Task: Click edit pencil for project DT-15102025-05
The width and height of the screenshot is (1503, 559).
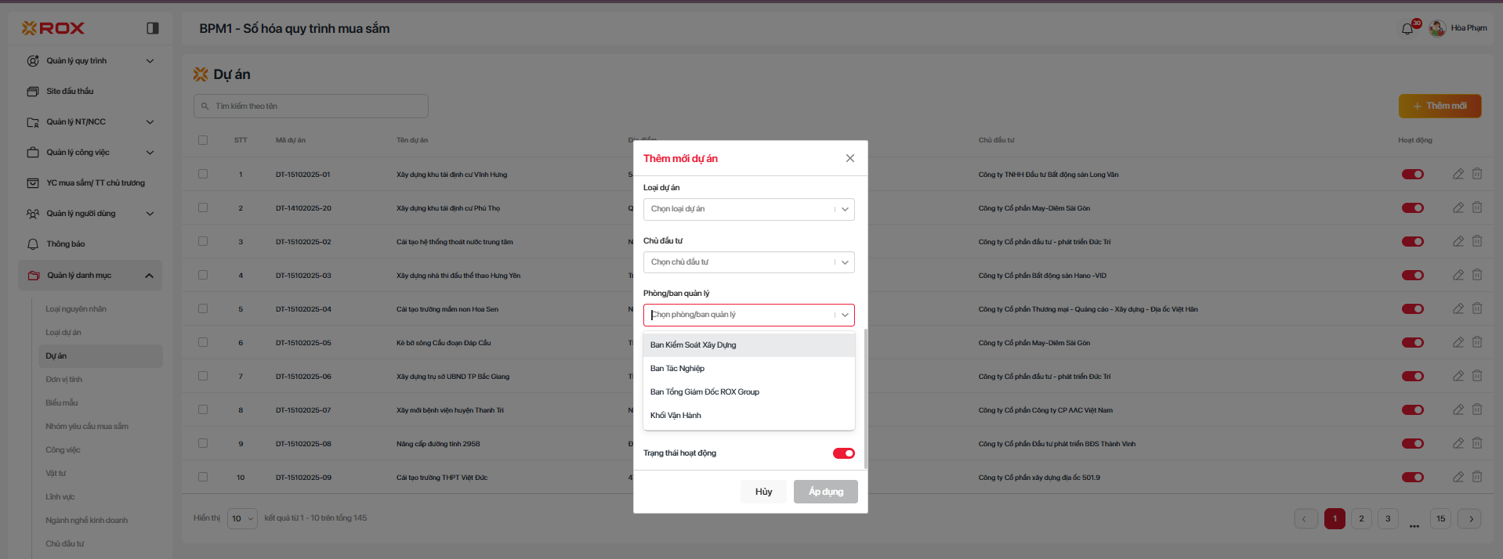Action: tap(1458, 342)
